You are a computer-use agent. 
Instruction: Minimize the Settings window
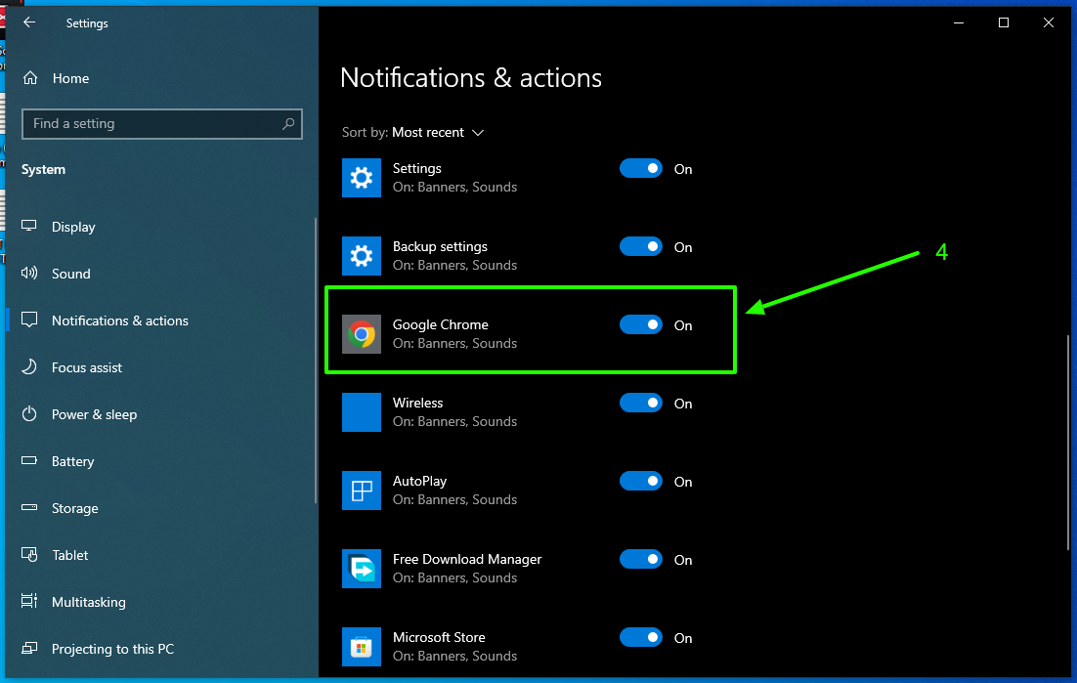tap(959, 22)
